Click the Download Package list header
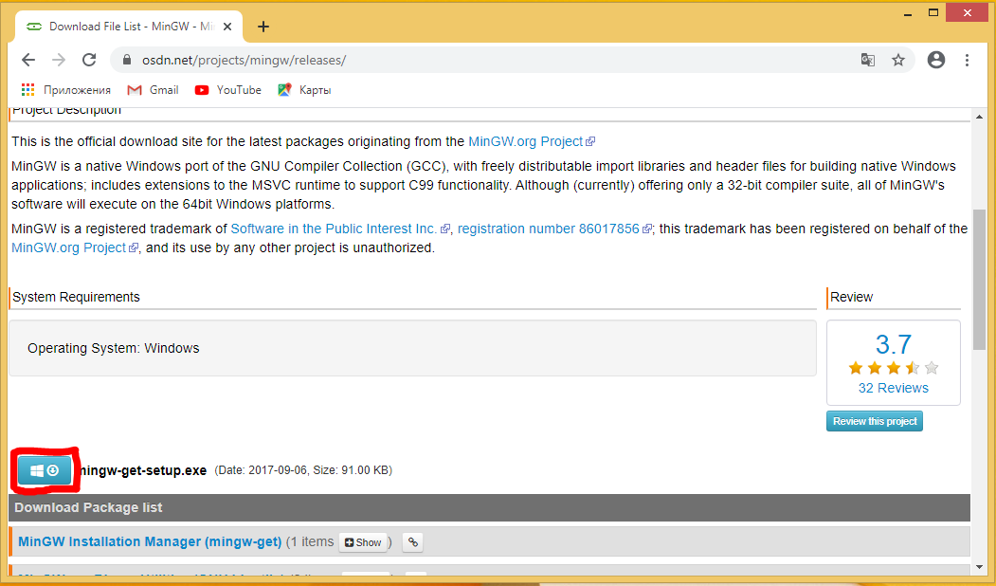Screen dimensions: 996x586 489,508
